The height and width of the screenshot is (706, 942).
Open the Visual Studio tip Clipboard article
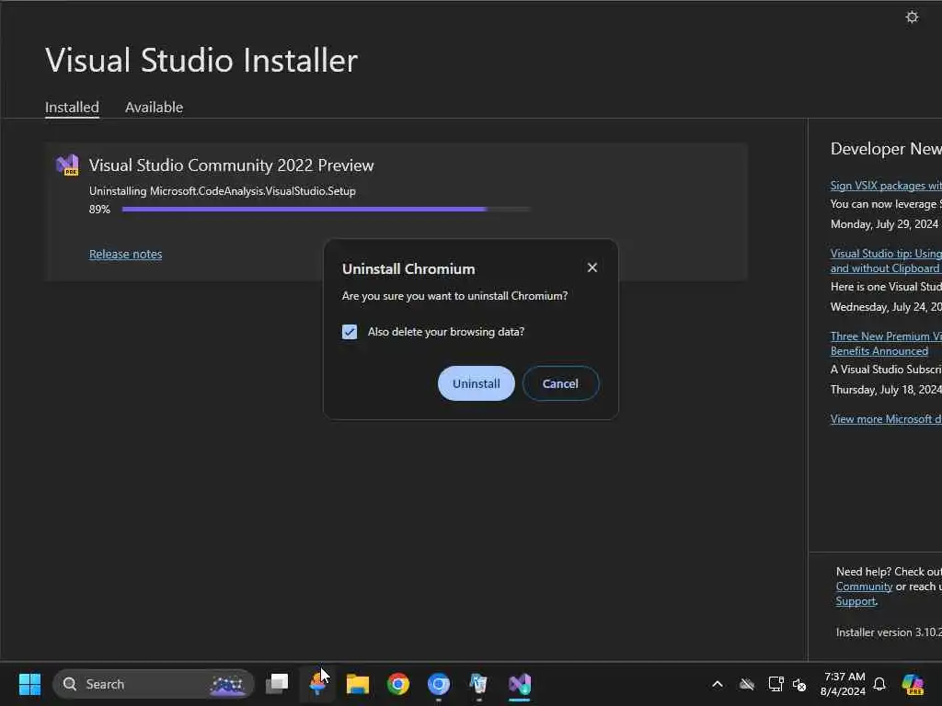(886, 261)
